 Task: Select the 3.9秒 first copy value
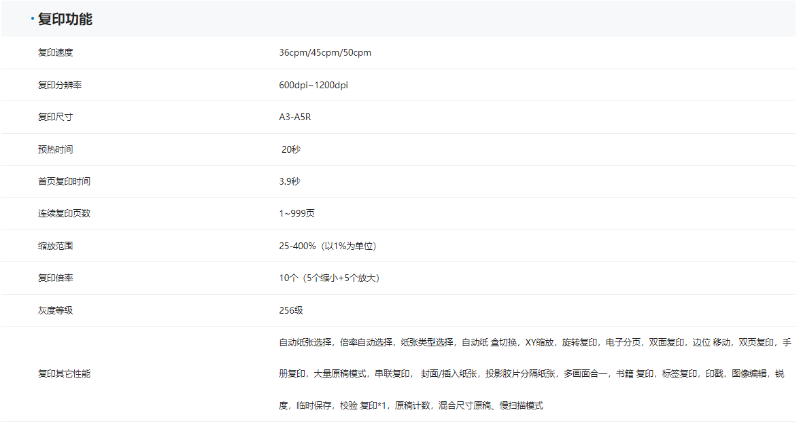coord(289,181)
